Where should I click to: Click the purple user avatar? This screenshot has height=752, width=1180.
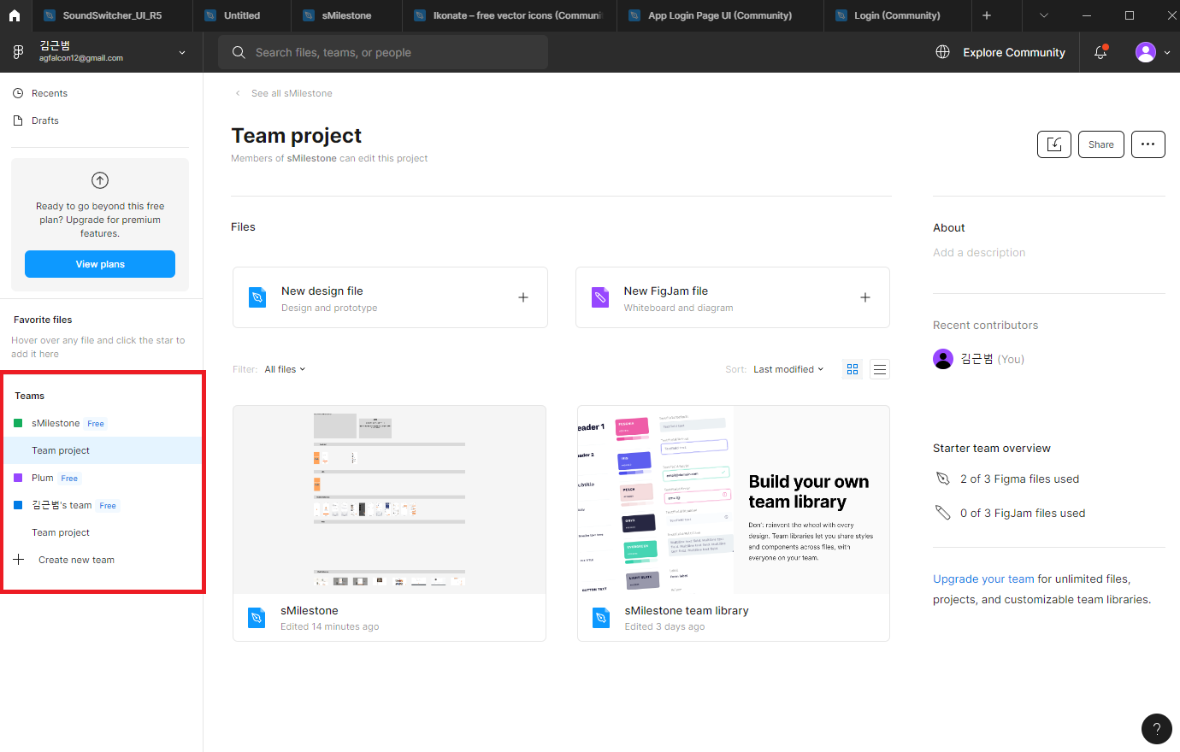[x=1146, y=52]
